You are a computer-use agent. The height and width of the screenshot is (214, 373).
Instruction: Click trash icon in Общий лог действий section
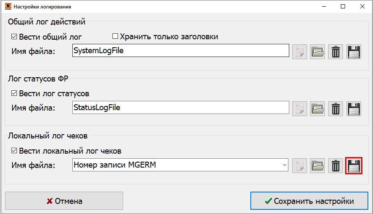point(335,51)
